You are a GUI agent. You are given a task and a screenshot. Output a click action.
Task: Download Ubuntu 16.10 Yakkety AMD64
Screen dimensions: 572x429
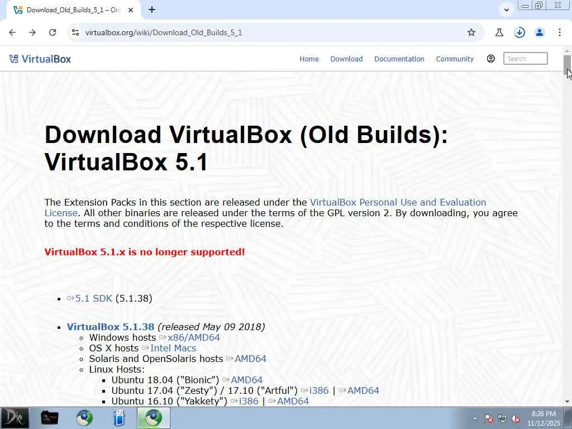[x=293, y=401]
